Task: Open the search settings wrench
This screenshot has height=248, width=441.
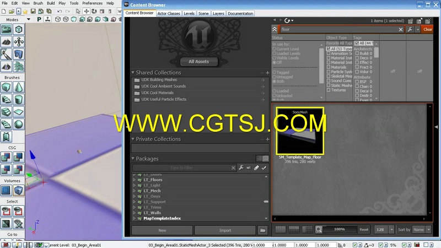Action: pyautogui.click(x=410, y=29)
